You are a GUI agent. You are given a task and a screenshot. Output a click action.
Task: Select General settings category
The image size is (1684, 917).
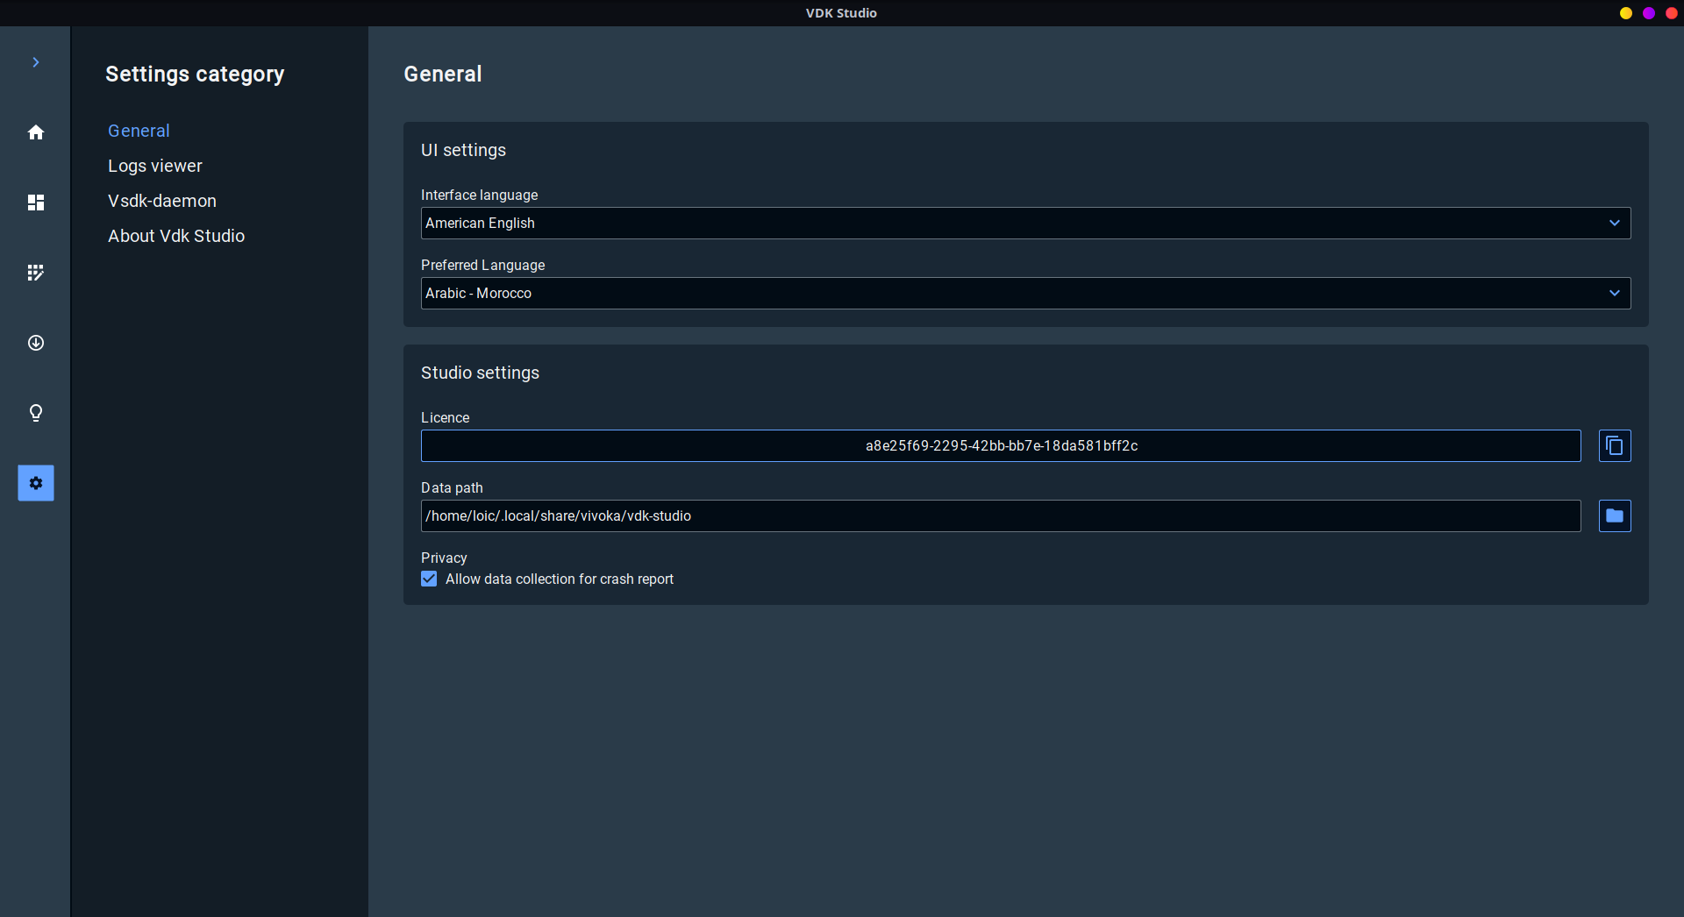pyautogui.click(x=139, y=131)
